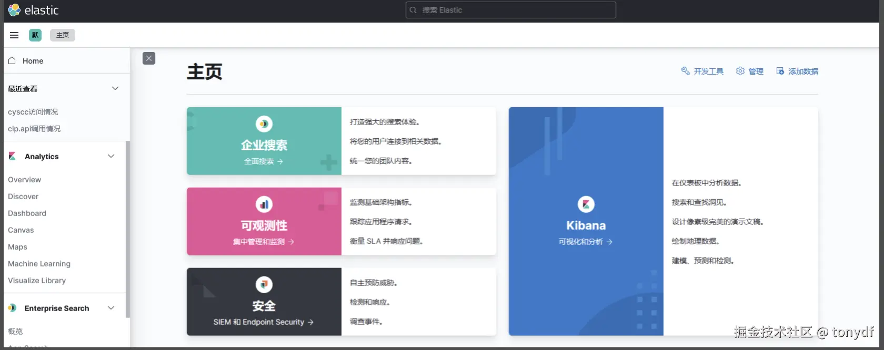Open Discover under Analytics
Image resolution: width=884 pixels, height=350 pixels.
tap(23, 197)
